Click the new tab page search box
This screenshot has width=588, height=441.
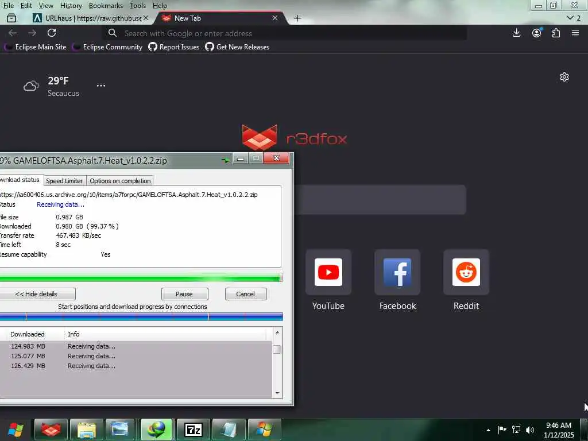[380, 199]
